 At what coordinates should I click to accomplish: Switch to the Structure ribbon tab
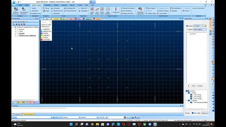point(48,5)
